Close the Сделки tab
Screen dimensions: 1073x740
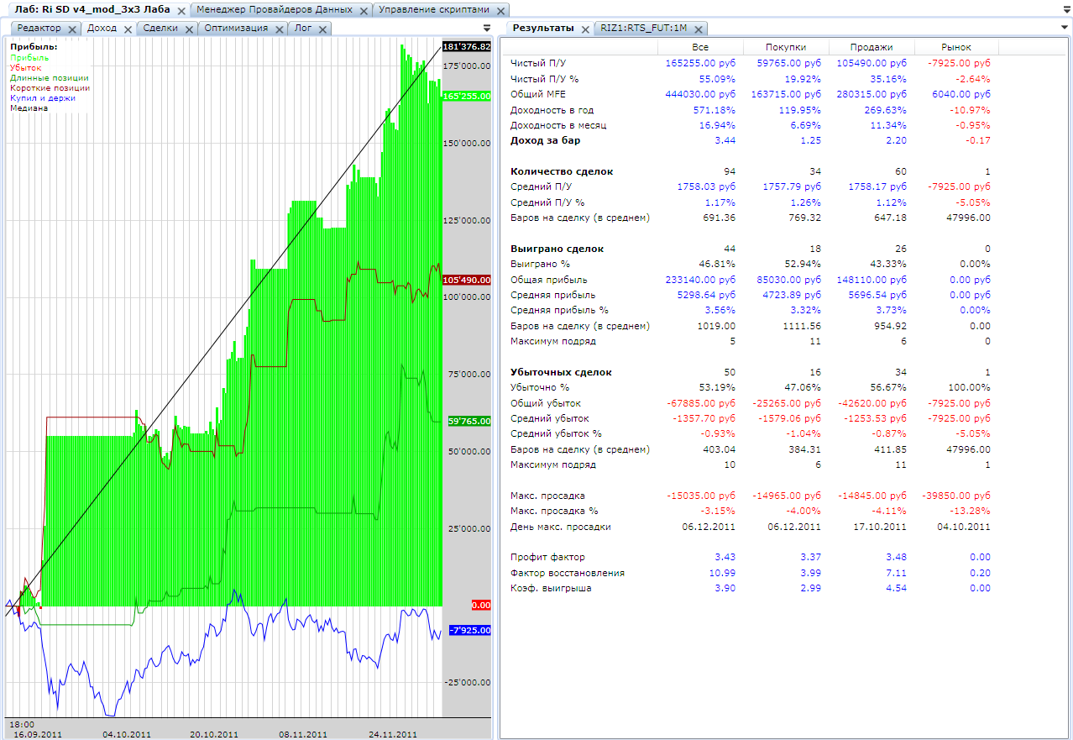(189, 29)
